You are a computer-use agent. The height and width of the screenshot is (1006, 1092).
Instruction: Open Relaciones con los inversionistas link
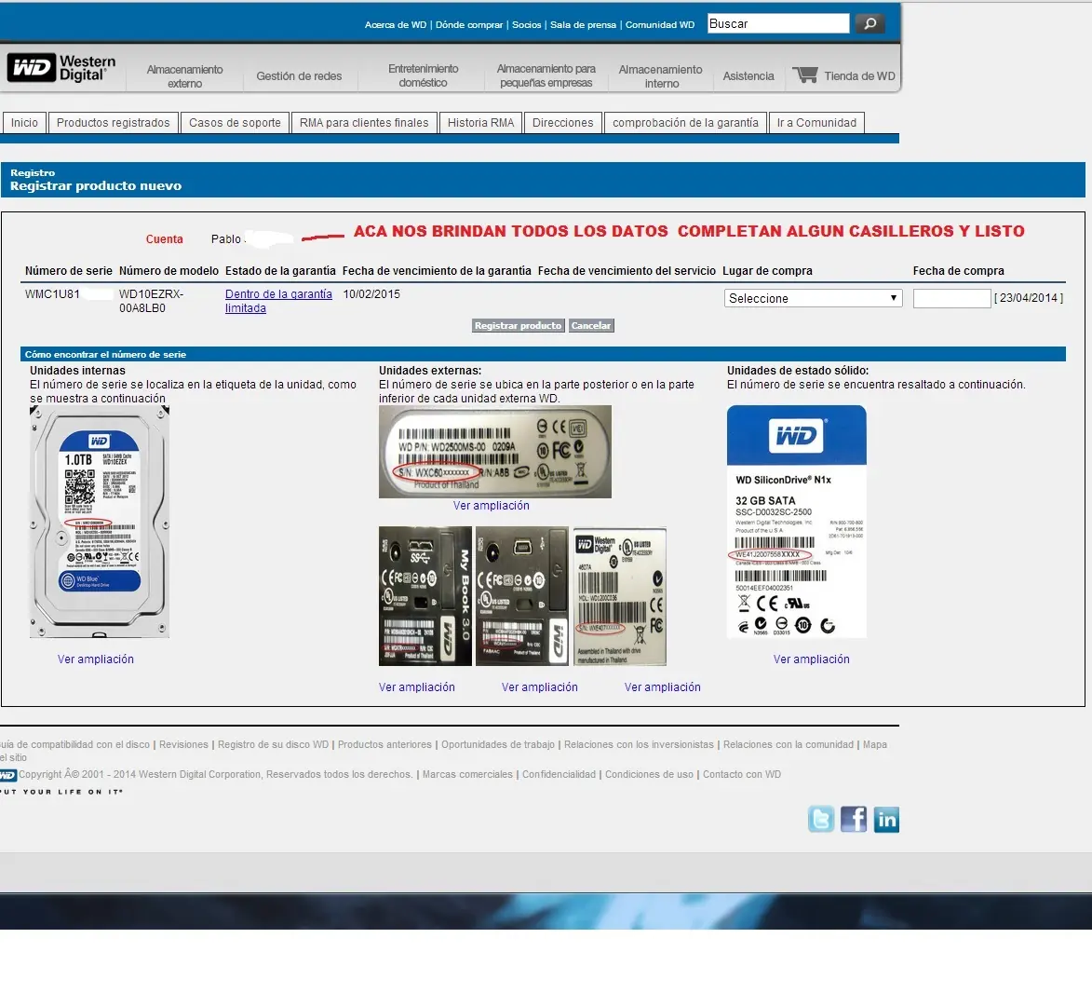click(x=639, y=745)
